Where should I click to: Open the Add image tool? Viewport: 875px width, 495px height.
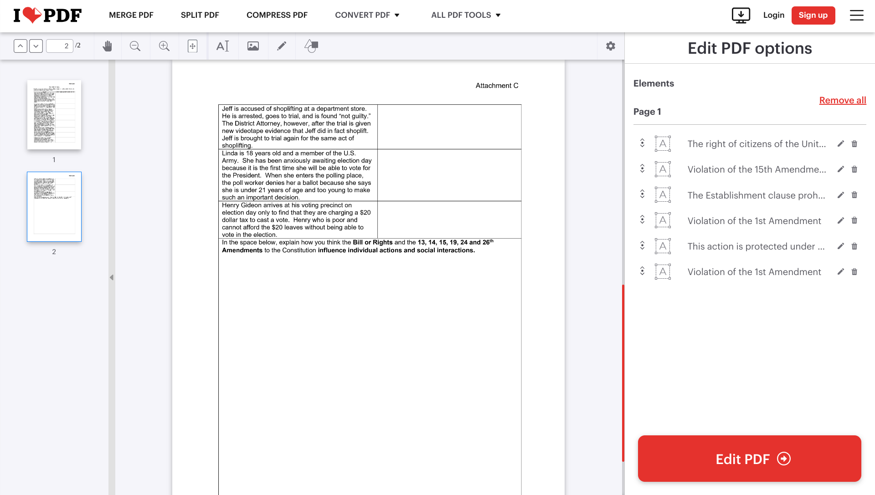(253, 46)
